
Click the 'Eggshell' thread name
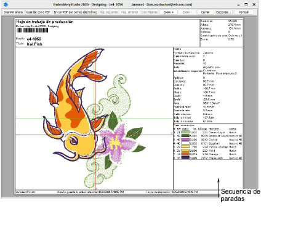pos(214,143)
